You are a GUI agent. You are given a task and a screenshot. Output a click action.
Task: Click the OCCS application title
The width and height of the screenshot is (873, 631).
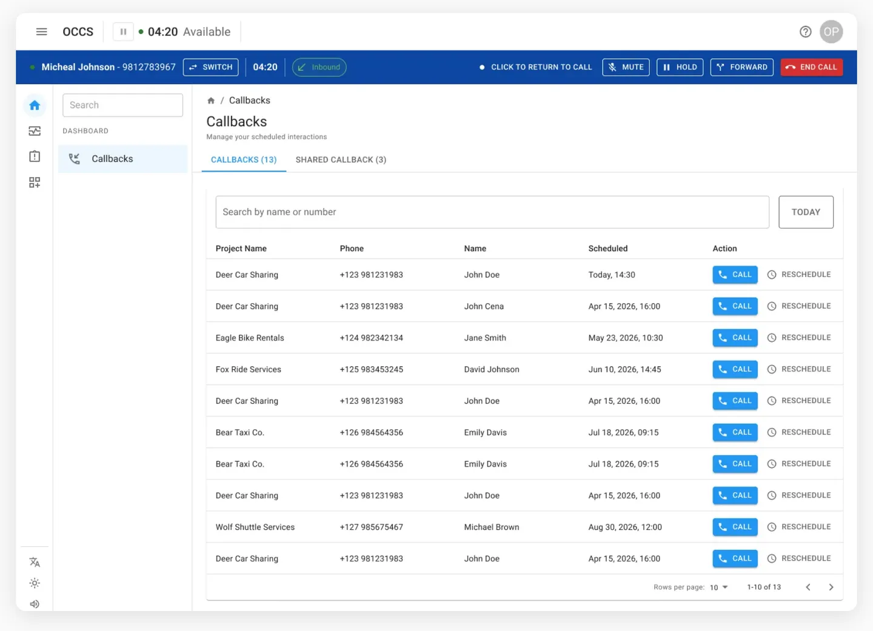[78, 32]
